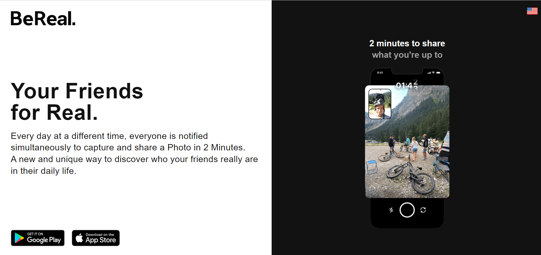Screen dimensions: 541x255
Task: Toggle the camera flash icon
Action: click(391, 210)
